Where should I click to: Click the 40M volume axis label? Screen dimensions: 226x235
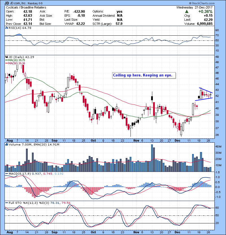(x=218, y=146)
